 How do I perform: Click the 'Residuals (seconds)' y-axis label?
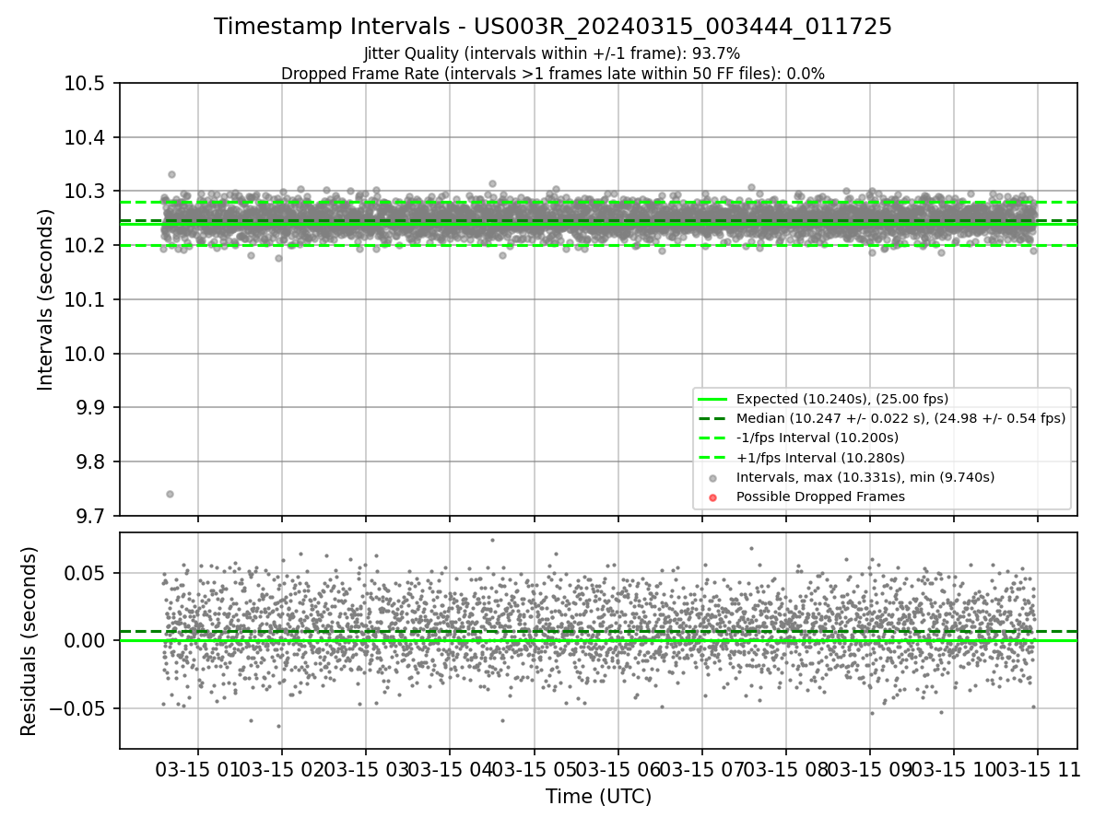pyautogui.click(x=29, y=641)
